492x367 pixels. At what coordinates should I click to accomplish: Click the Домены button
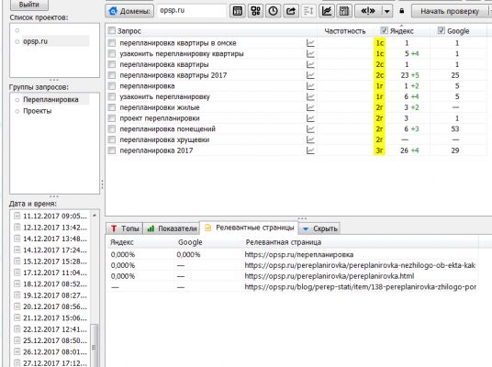pyautogui.click(x=129, y=11)
